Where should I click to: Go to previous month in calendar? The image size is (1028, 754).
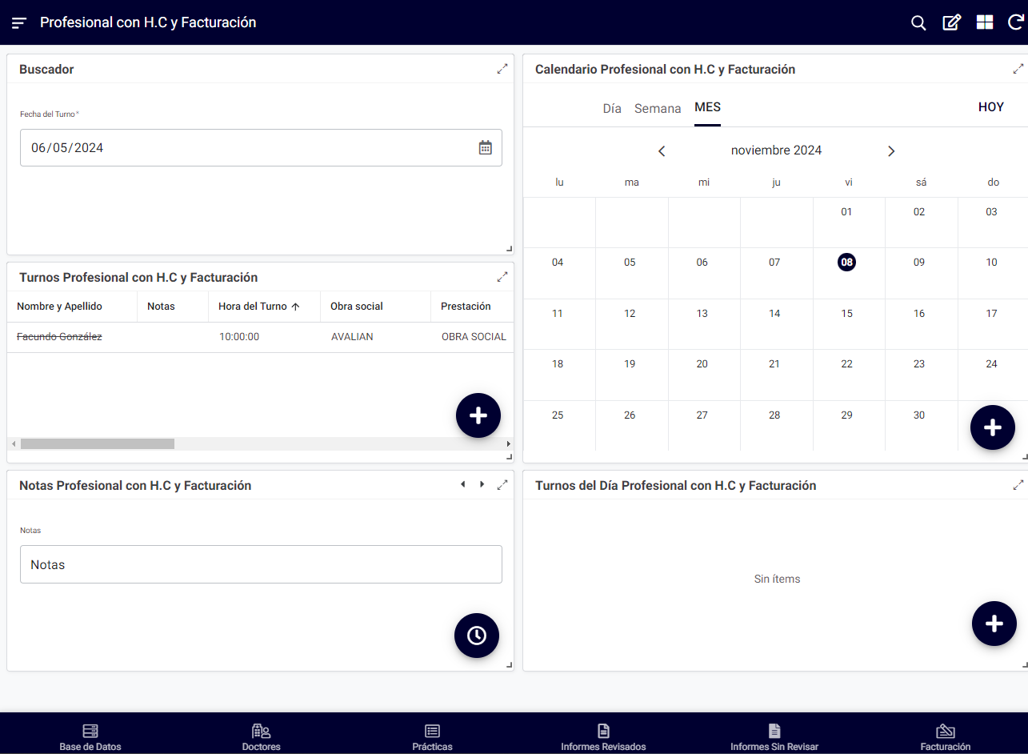[662, 151]
